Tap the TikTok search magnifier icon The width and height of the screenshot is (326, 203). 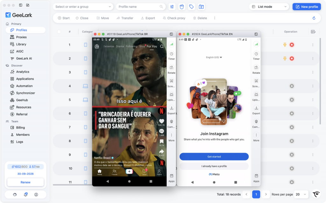162,46
